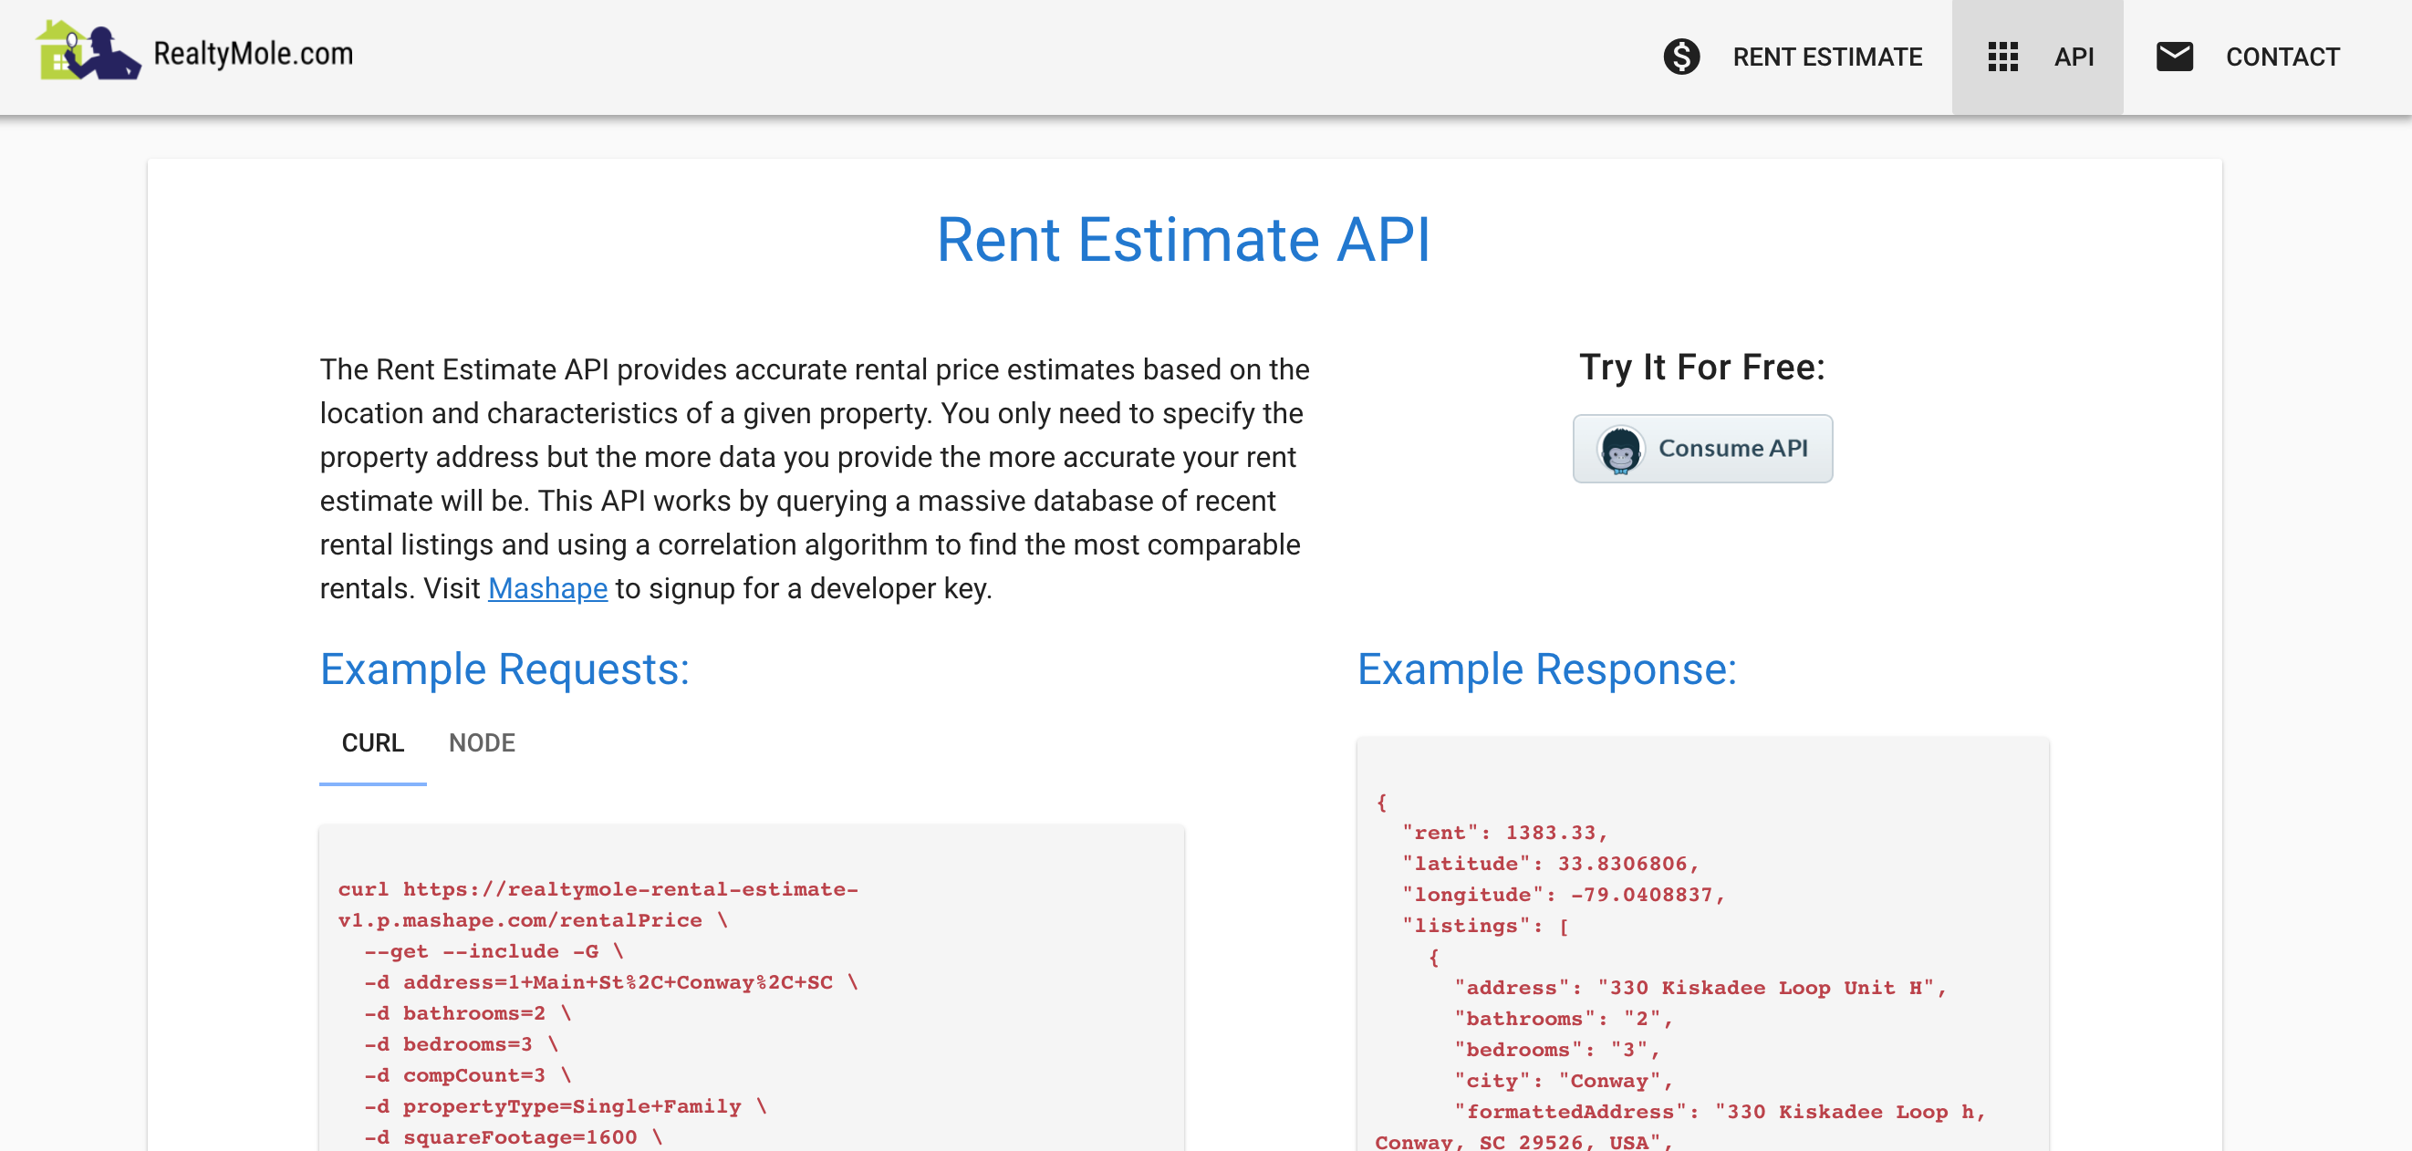The image size is (2412, 1151).
Task: Click the API description paragraph text
Action: point(813,479)
